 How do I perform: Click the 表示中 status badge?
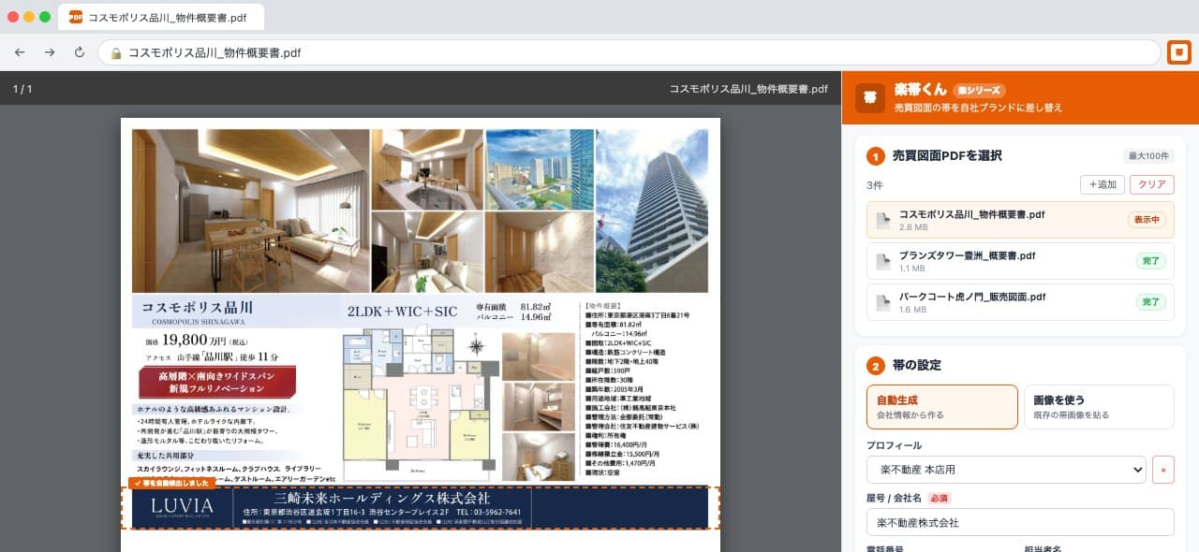coord(1147,220)
